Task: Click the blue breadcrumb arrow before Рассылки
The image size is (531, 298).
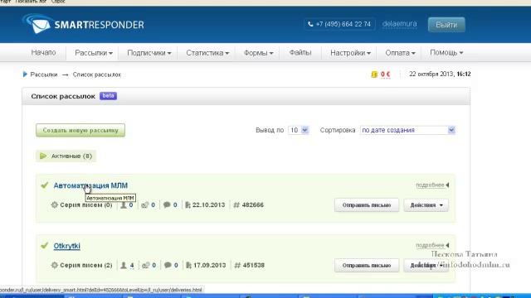Action: point(25,74)
